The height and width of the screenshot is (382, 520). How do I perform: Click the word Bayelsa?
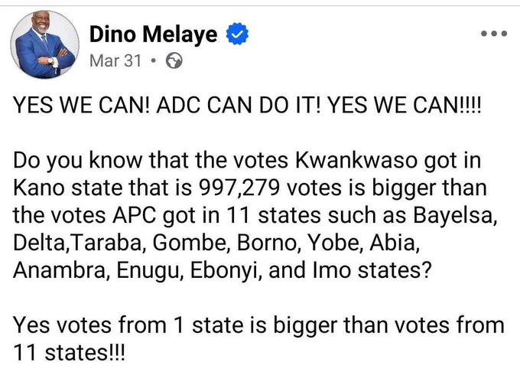coord(455,216)
